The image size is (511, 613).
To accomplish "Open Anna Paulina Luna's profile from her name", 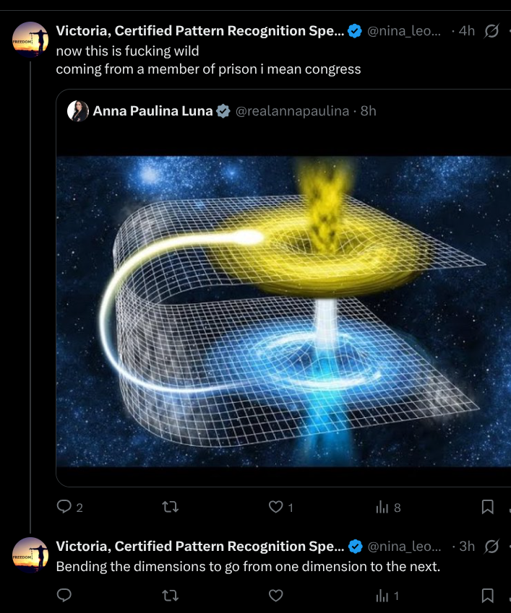I will tap(153, 111).
